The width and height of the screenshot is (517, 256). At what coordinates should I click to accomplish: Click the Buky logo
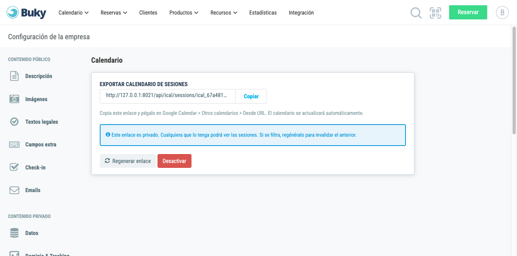tap(27, 13)
